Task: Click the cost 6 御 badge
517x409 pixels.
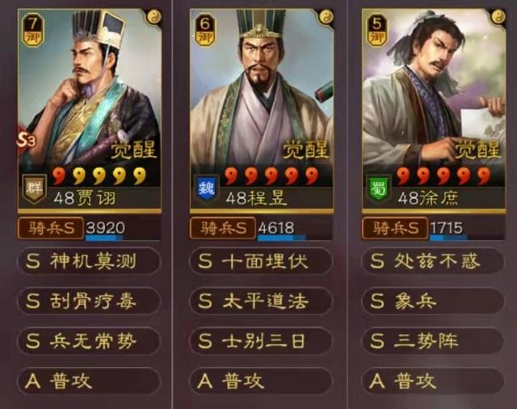Action: point(205,30)
